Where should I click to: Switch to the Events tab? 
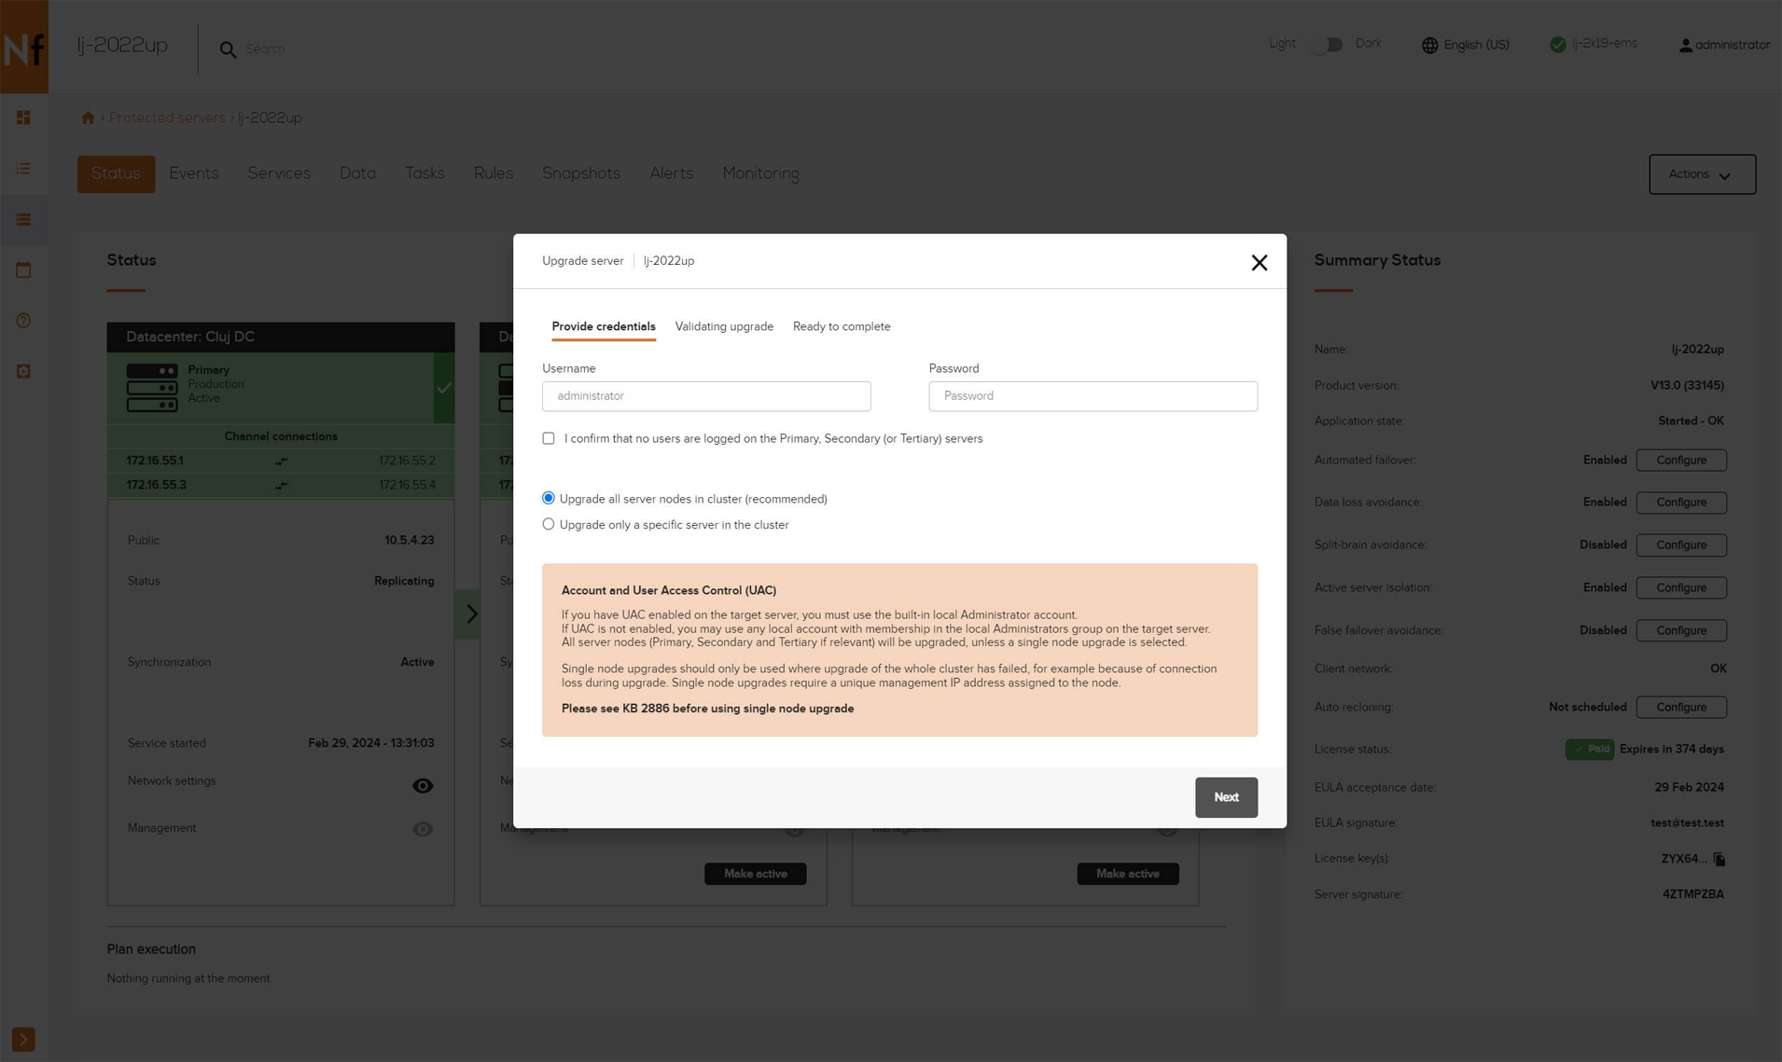coord(194,174)
